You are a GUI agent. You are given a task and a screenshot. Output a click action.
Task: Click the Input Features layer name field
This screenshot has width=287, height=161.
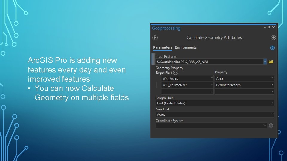pyautogui.click(x=209, y=61)
